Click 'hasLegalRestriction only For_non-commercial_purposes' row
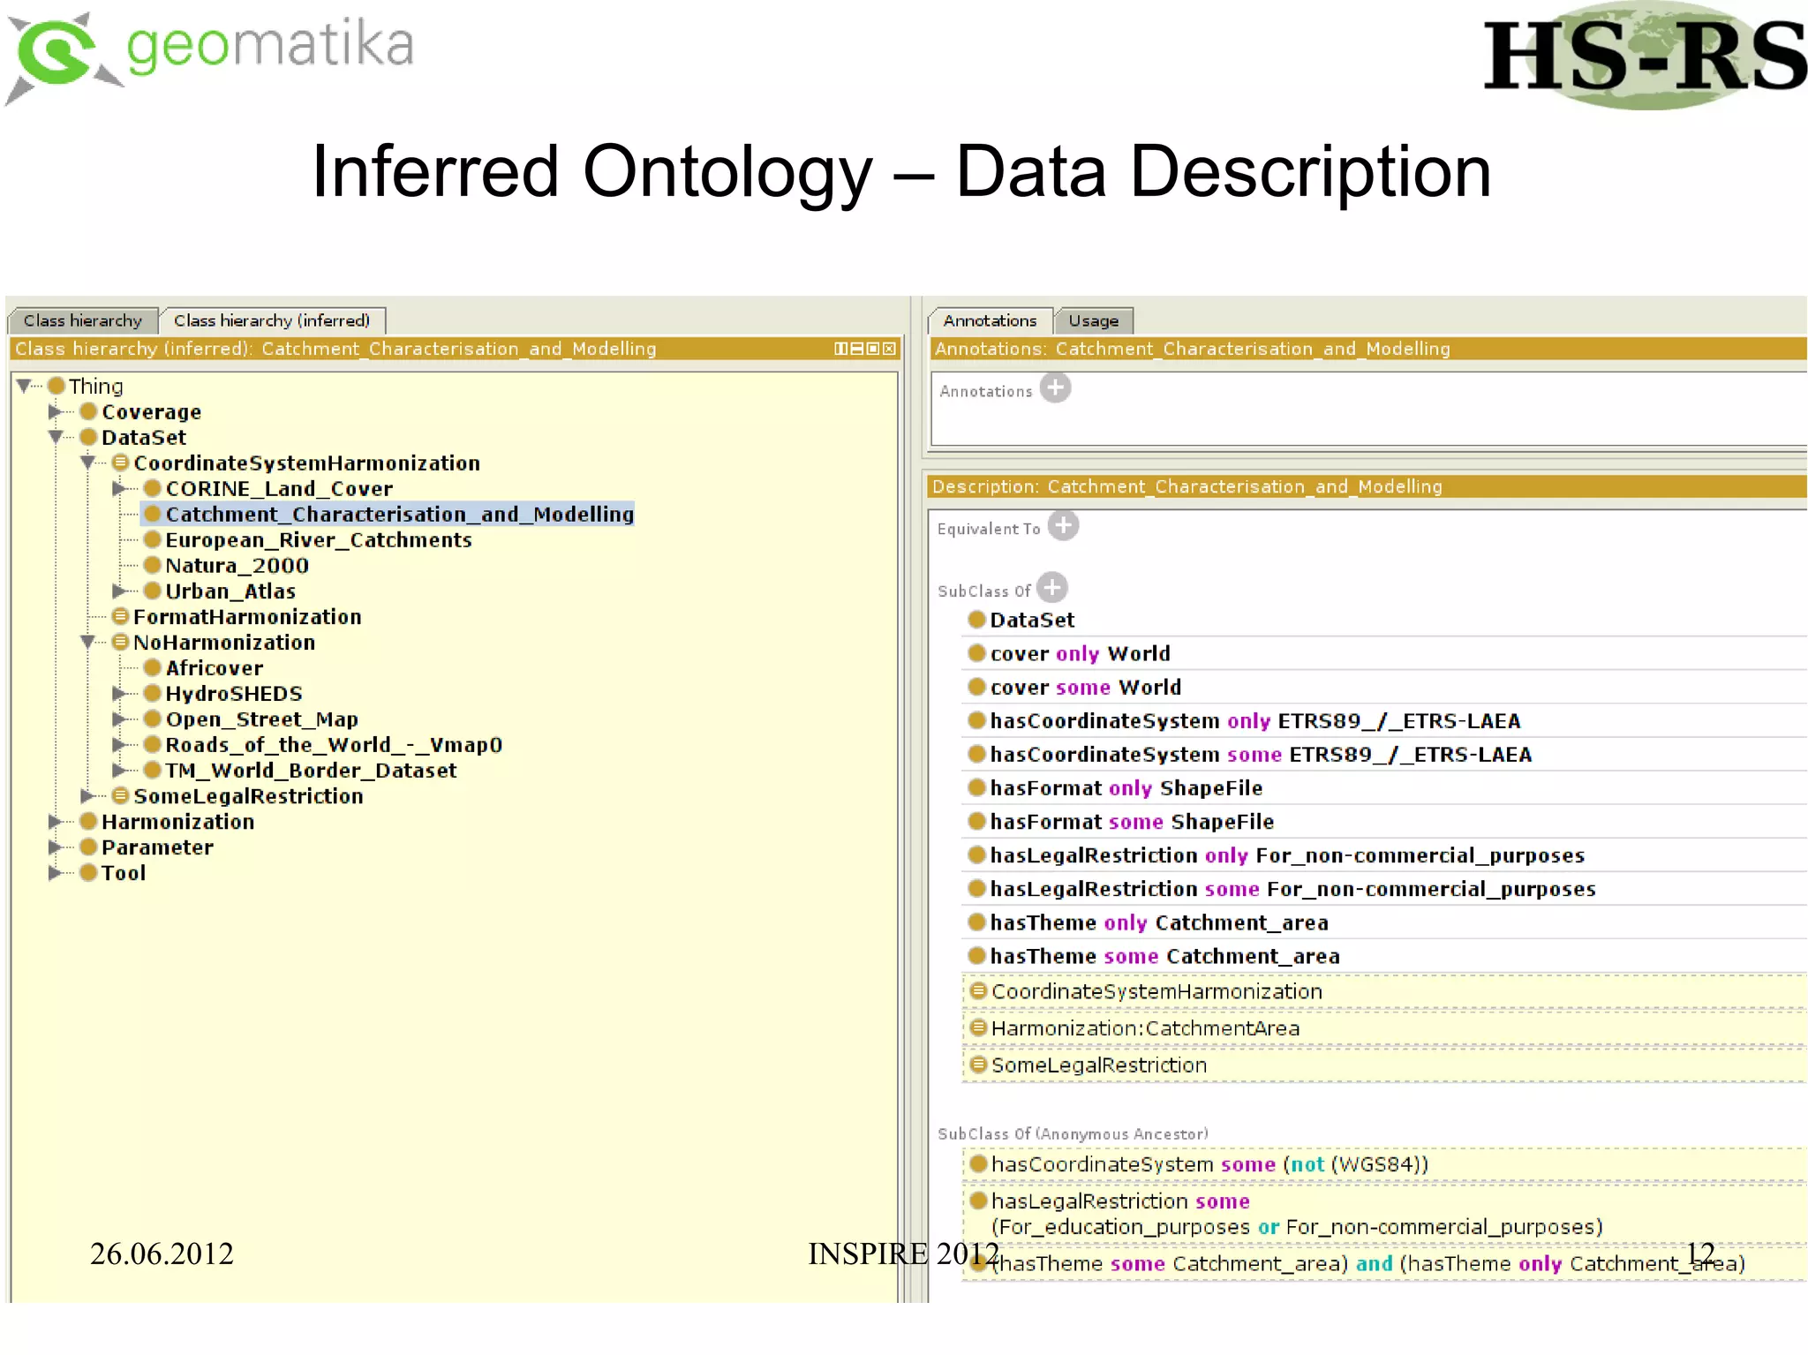The height and width of the screenshot is (1355, 1808). point(1384,854)
